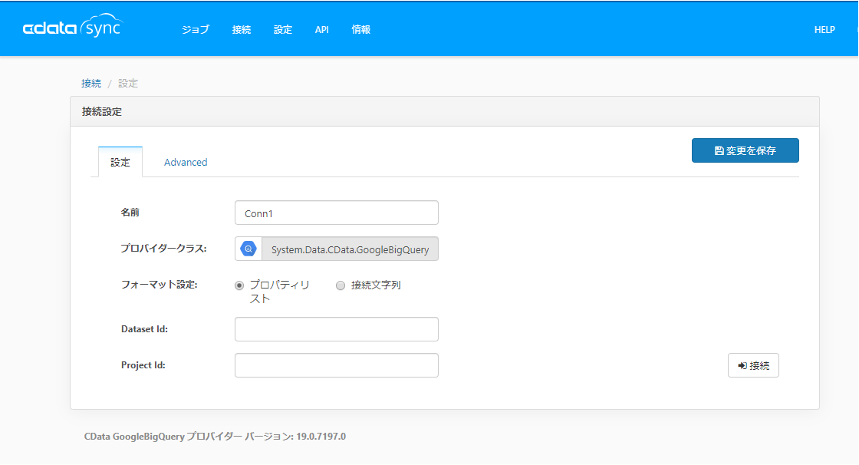Viewport: 859px width, 465px height.
Task: Click the HELP link
Action: coord(824,29)
